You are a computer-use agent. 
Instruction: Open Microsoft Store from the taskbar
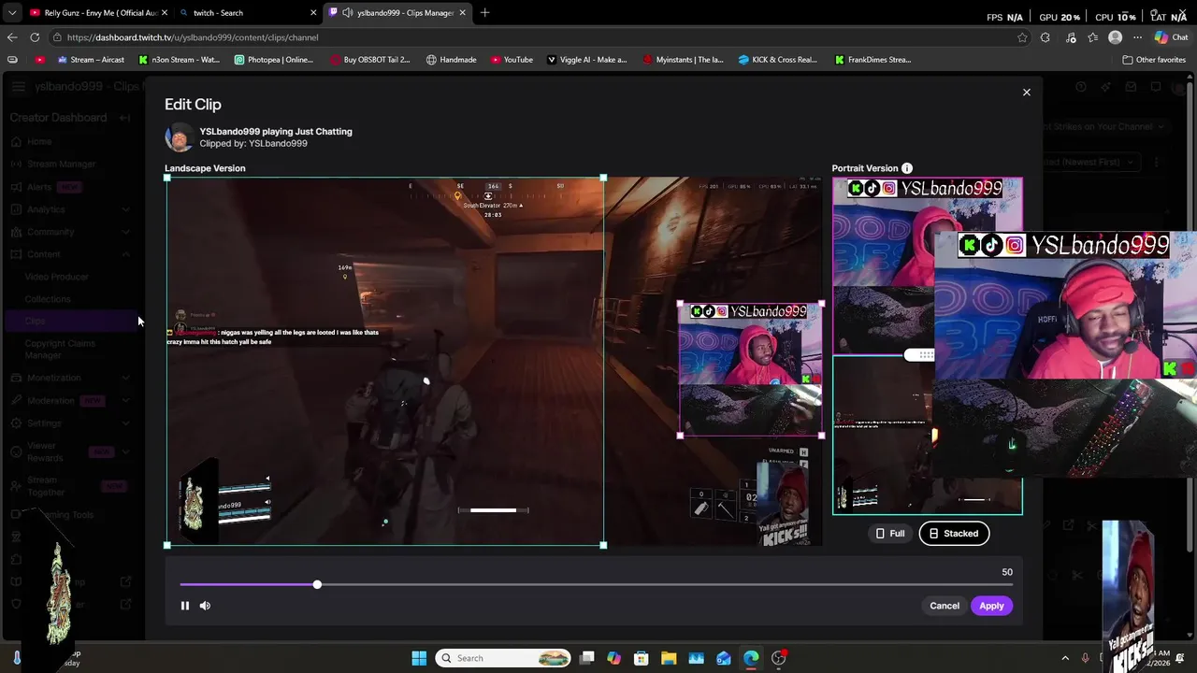coord(642,658)
